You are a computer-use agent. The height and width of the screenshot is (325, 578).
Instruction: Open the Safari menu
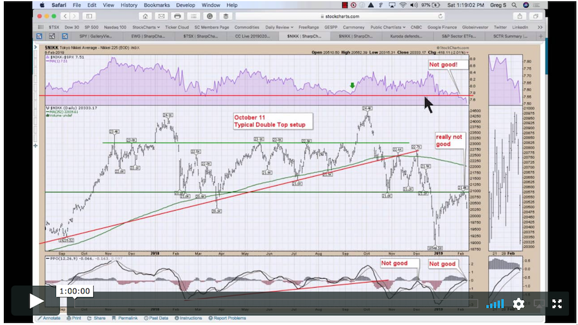pos(59,5)
